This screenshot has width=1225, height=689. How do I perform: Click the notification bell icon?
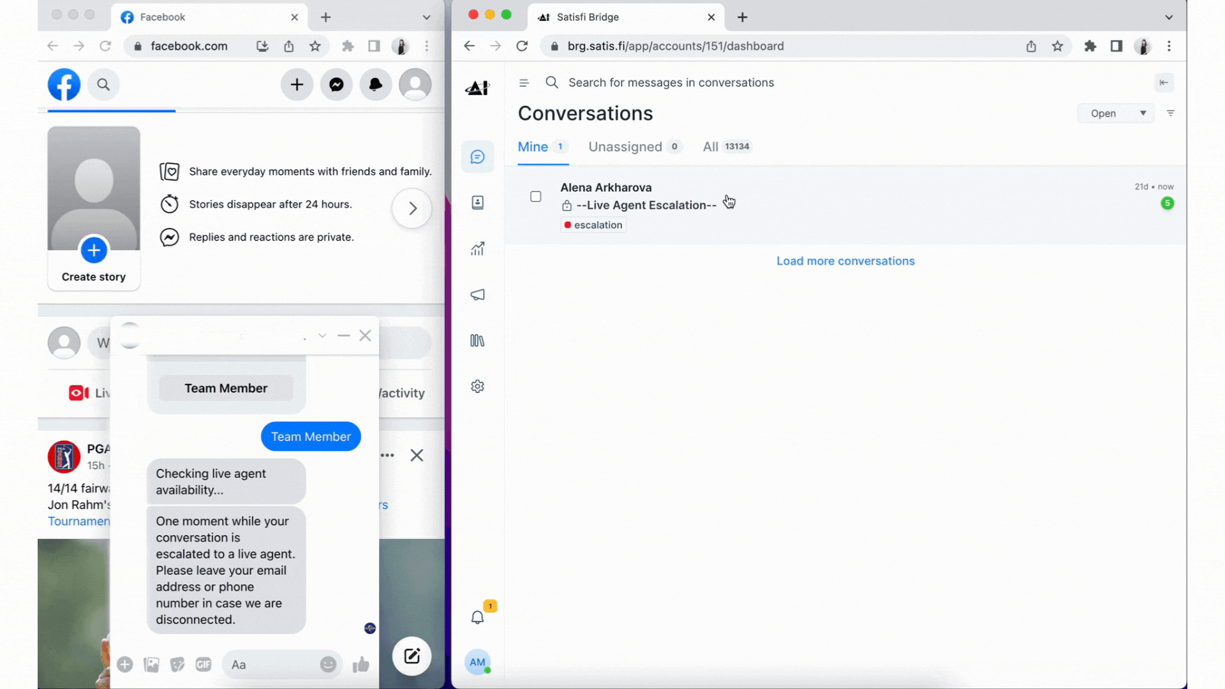[478, 618]
